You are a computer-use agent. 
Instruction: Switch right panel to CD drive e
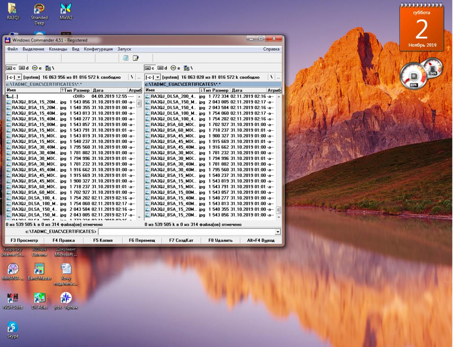tap(175, 68)
